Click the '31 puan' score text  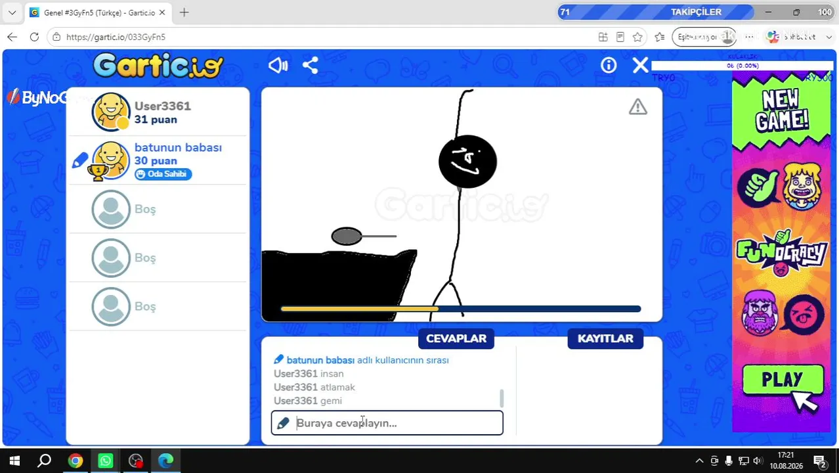tap(156, 120)
